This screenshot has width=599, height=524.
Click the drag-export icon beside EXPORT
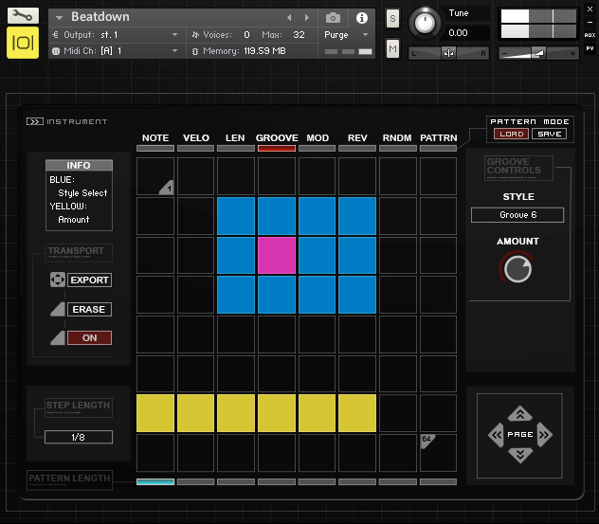57,280
